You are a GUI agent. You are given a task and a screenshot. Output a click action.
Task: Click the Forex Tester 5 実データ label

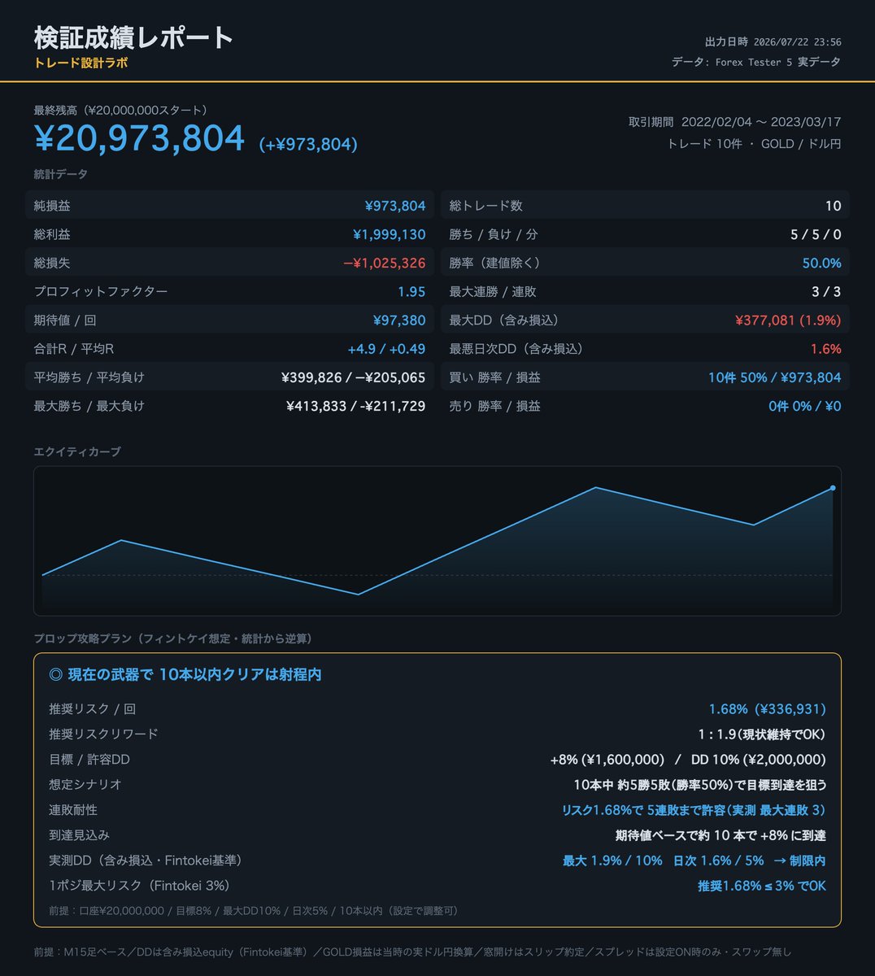778,62
